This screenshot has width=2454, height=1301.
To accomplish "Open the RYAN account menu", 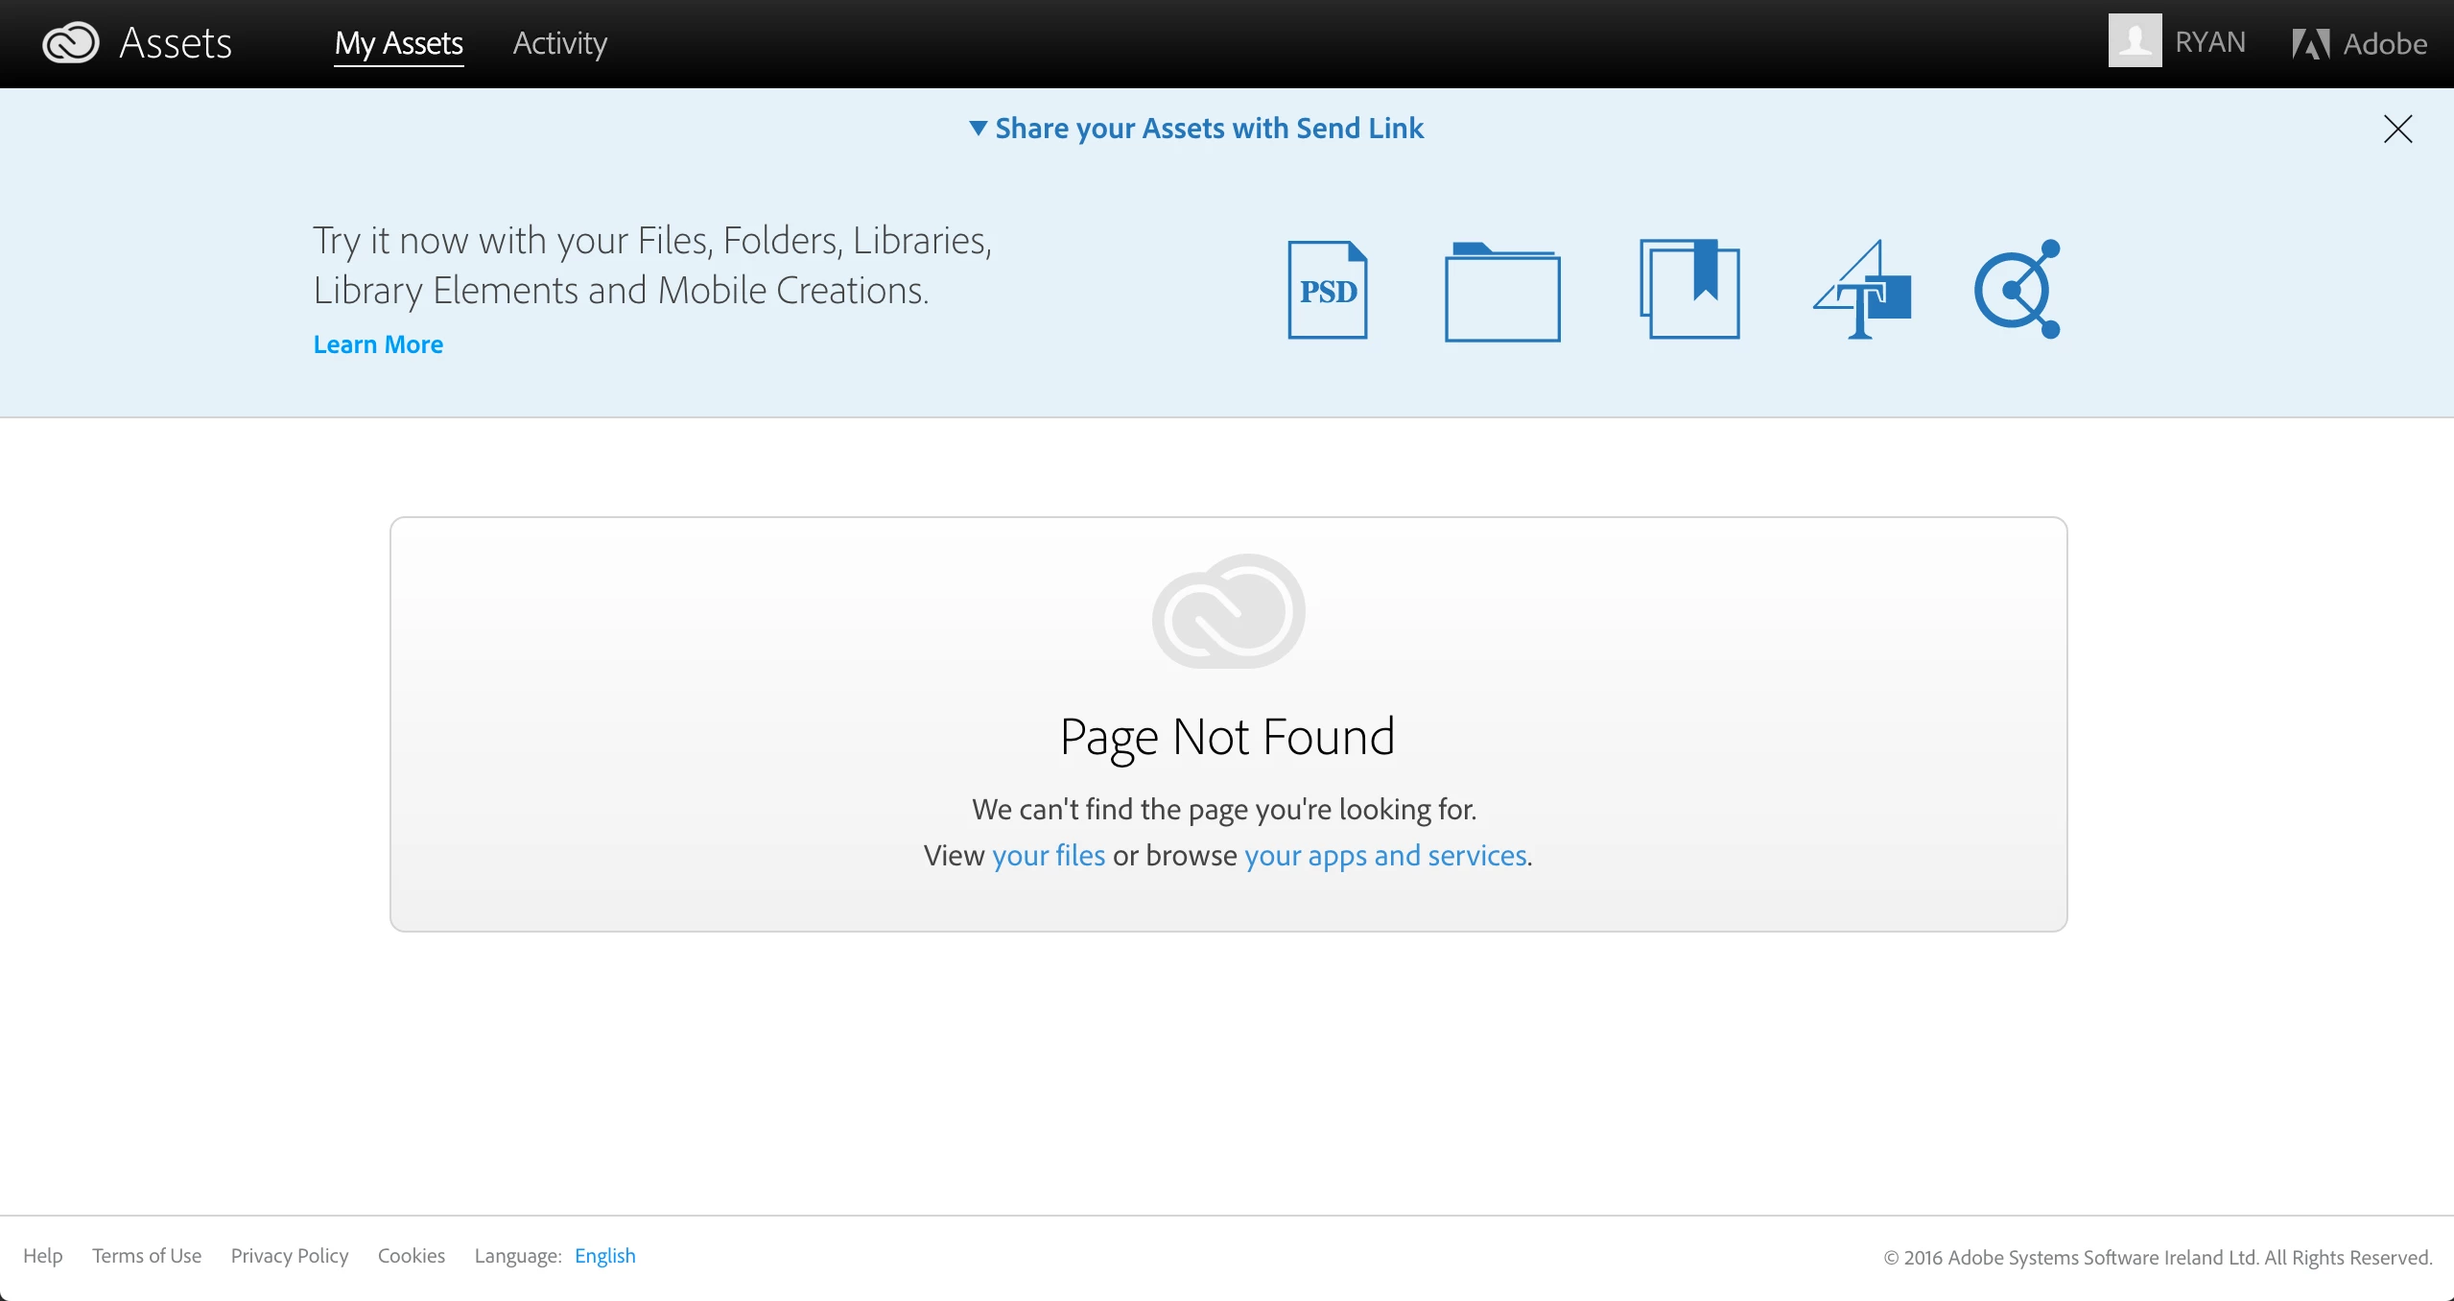I will click(2209, 42).
